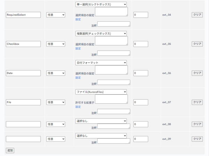Screen dimensions: 209x156
Task: Click the クリア button for ext_08
Action: click(x=197, y=124)
